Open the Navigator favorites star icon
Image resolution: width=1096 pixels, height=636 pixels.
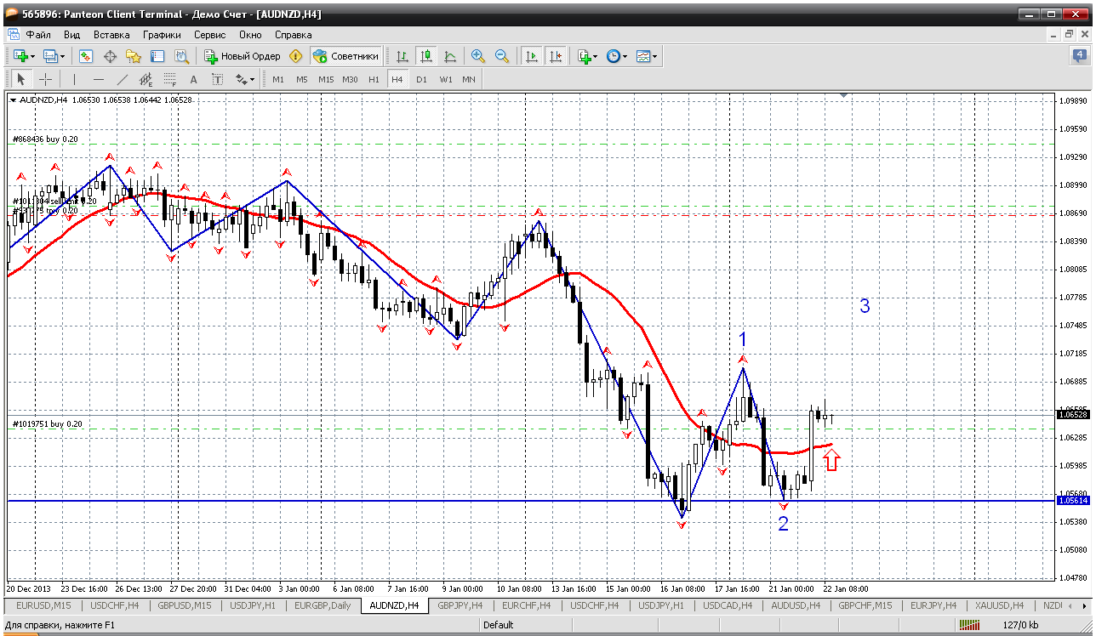(134, 56)
